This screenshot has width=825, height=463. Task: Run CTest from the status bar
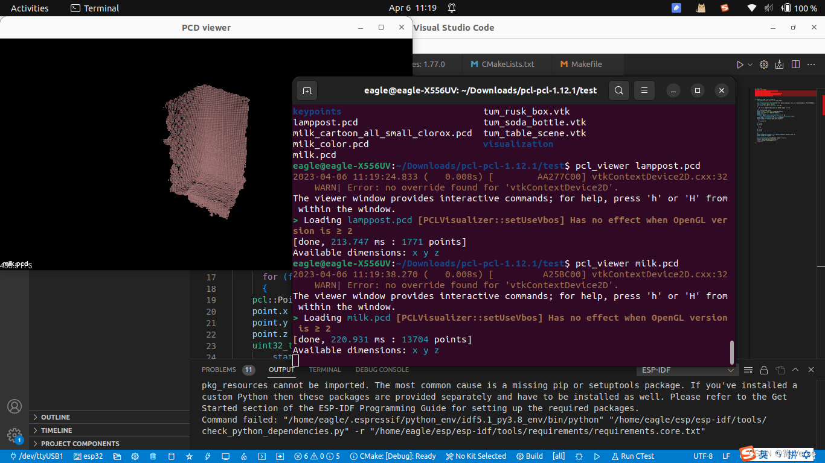pos(632,456)
